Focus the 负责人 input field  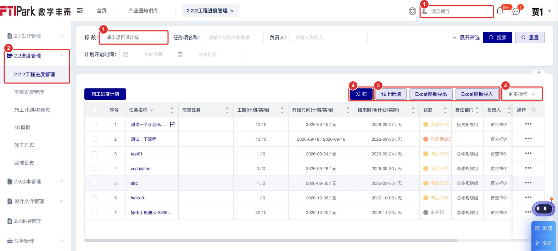[328, 37]
